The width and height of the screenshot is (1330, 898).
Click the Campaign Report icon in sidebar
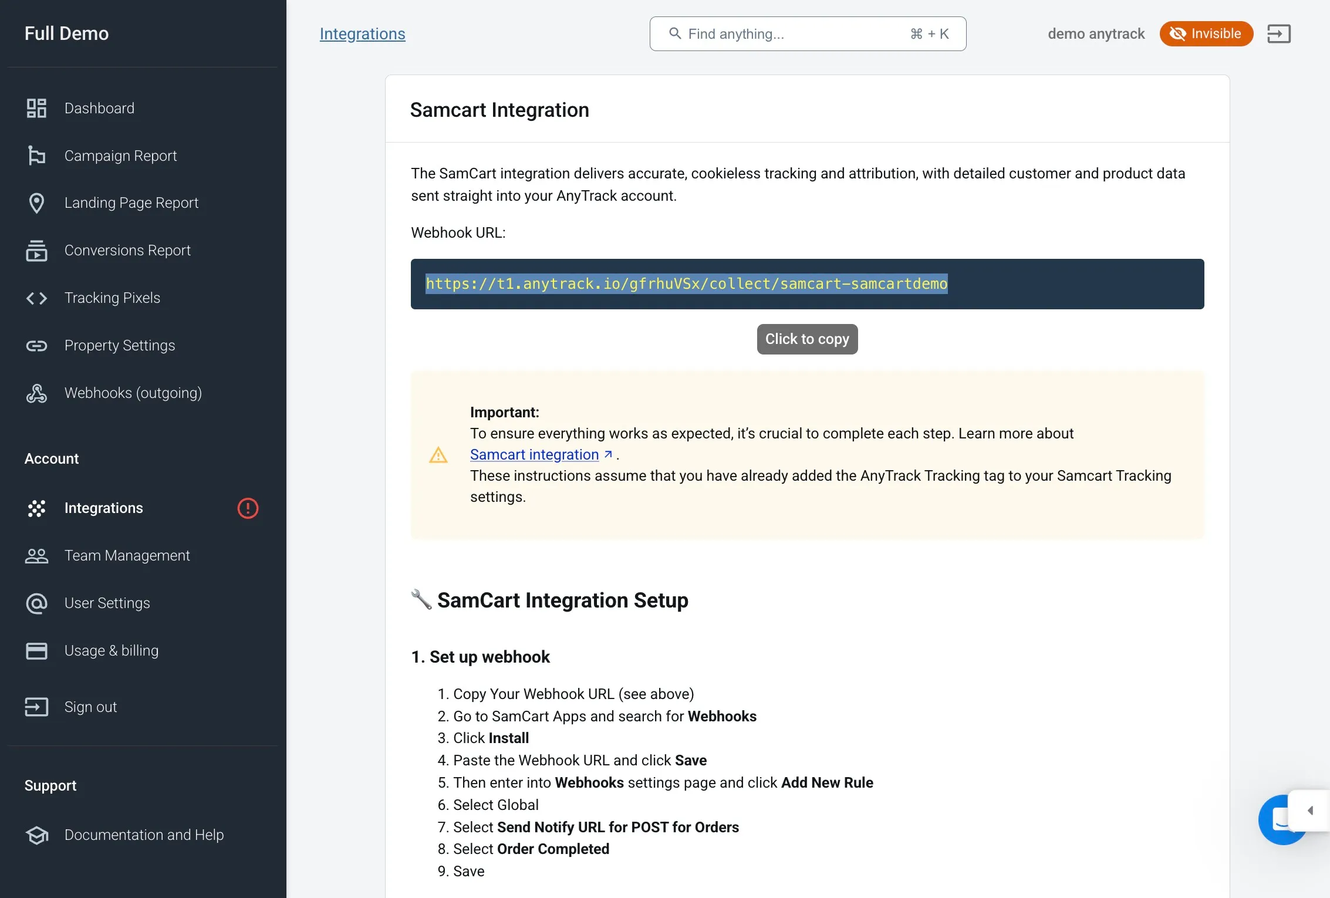tap(36, 156)
